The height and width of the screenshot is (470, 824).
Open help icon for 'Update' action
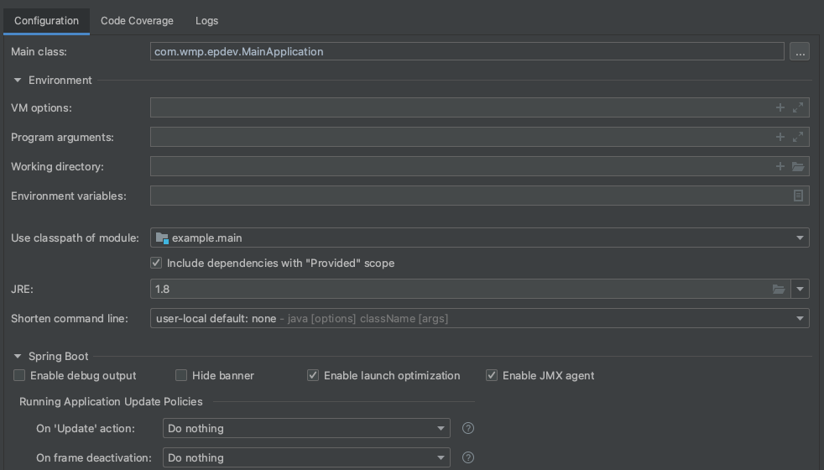click(x=467, y=428)
